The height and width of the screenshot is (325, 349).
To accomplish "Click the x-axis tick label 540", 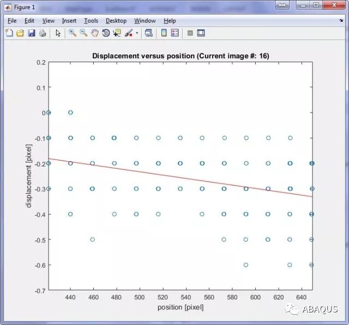I will (x=186, y=297).
